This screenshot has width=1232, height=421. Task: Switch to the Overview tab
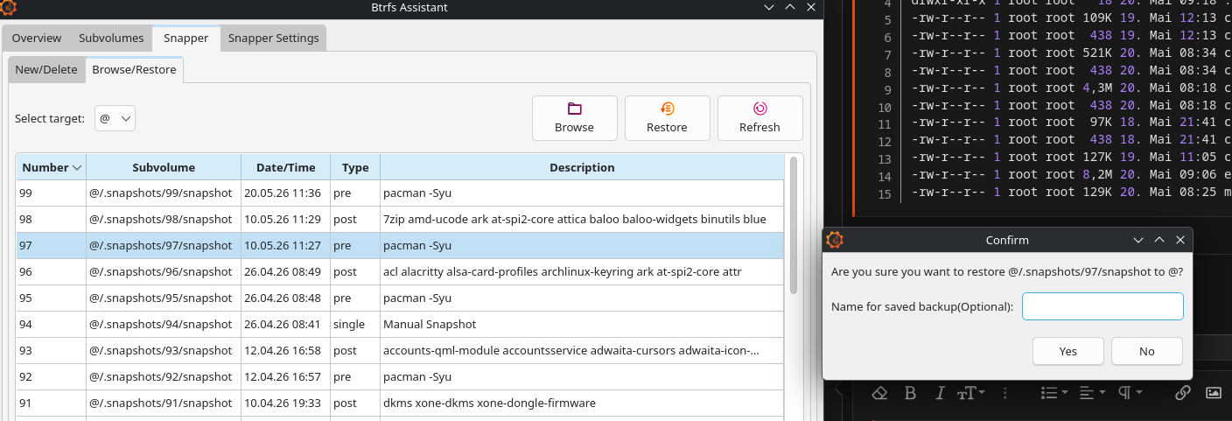37,39
